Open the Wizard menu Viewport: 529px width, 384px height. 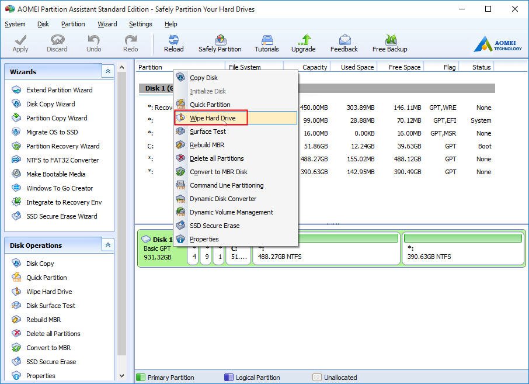coord(107,24)
